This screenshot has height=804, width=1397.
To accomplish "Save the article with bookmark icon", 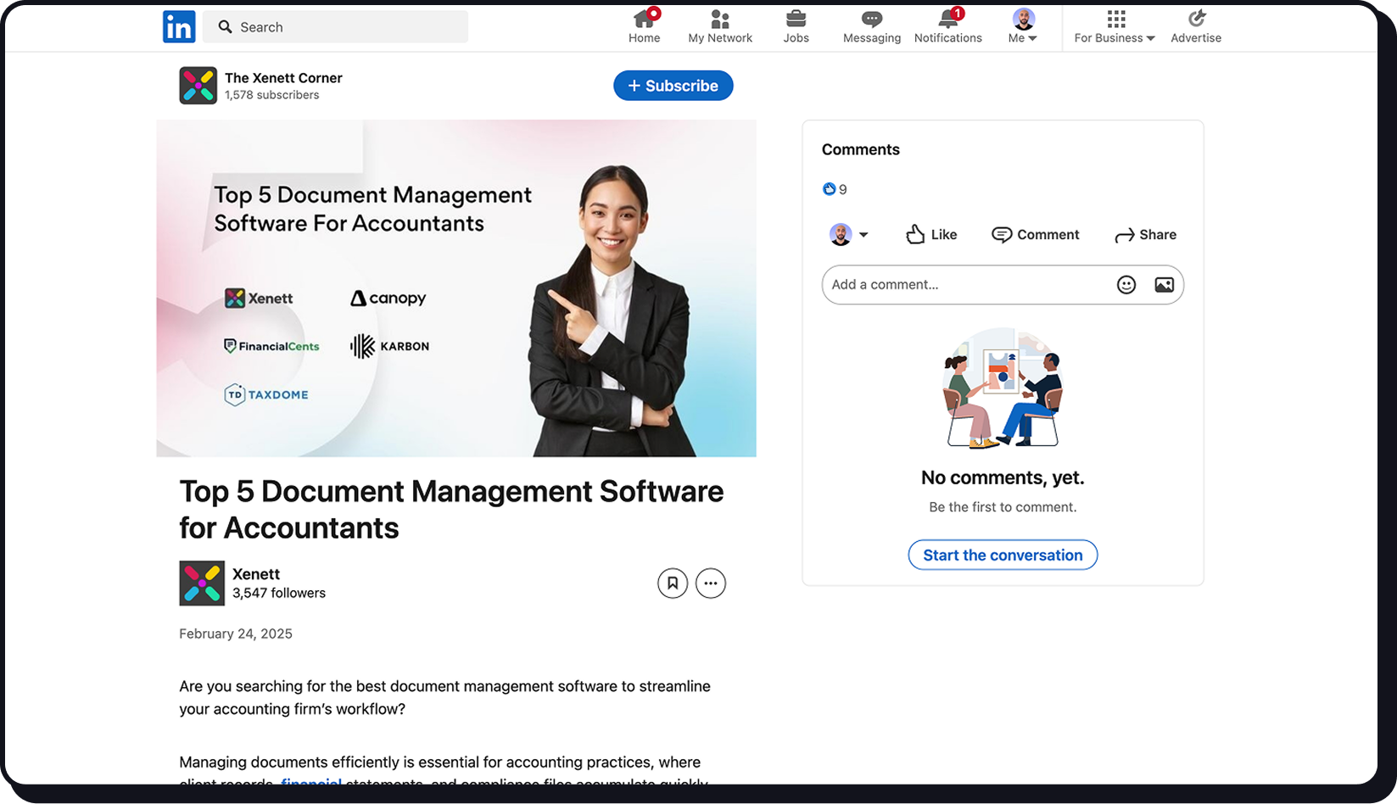I will click(673, 583).
